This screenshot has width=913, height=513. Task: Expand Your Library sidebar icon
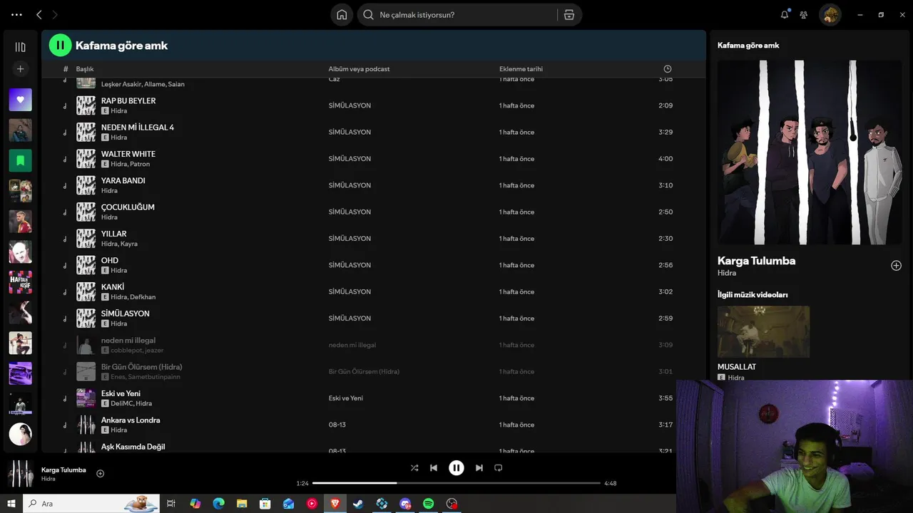pos(20,47)
